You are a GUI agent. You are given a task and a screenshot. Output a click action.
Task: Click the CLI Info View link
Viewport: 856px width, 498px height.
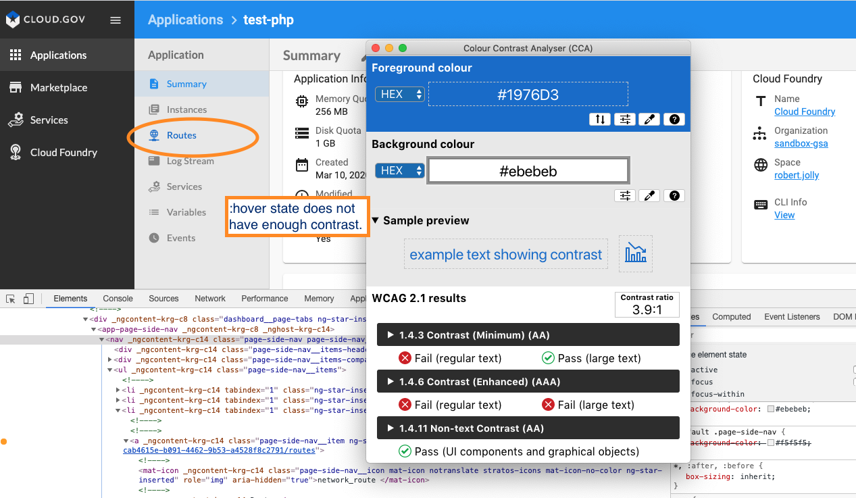[x=784, y=216]
